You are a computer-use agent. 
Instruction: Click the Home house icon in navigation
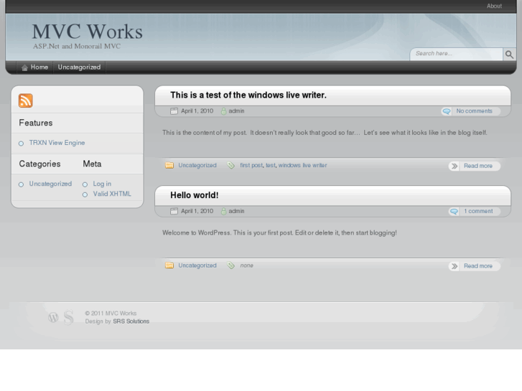(24, 68)
